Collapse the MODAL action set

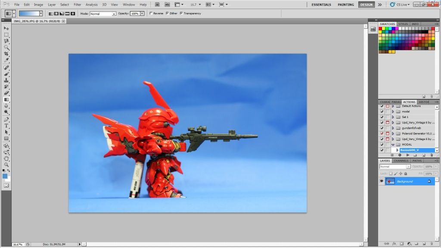[x=393, y=145]
